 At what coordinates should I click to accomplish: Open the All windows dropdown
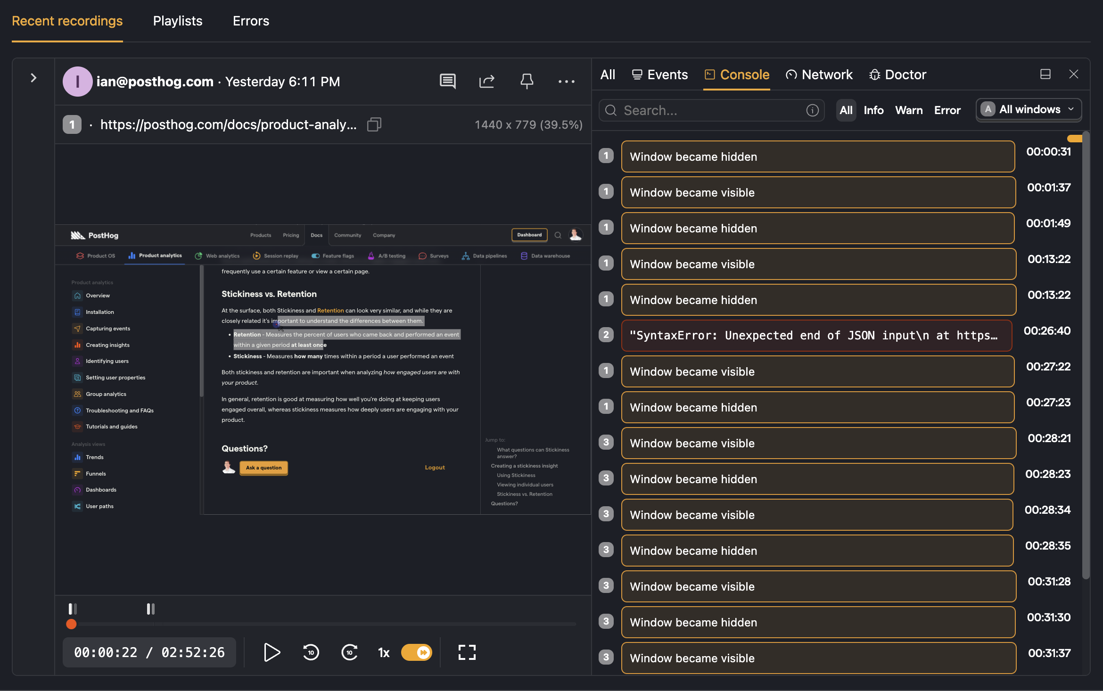(1029, 109)
